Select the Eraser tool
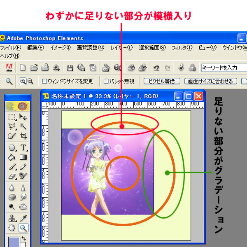Screen dimensions: 247x247 point(12,176)
